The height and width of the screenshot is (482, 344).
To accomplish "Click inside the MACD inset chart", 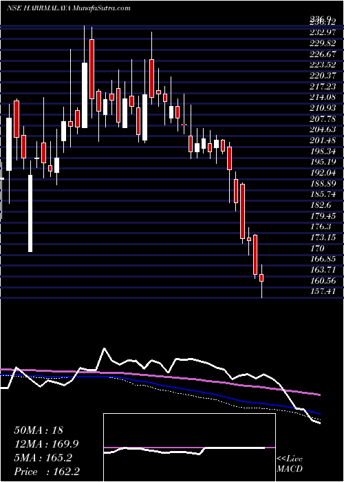I will [189, 448].
